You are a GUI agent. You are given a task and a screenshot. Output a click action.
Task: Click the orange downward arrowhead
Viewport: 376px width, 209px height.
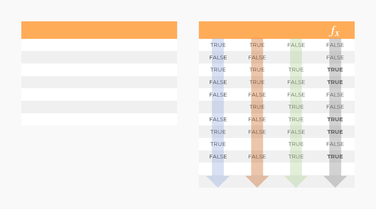pyautogui.click(x=257, y=181)
